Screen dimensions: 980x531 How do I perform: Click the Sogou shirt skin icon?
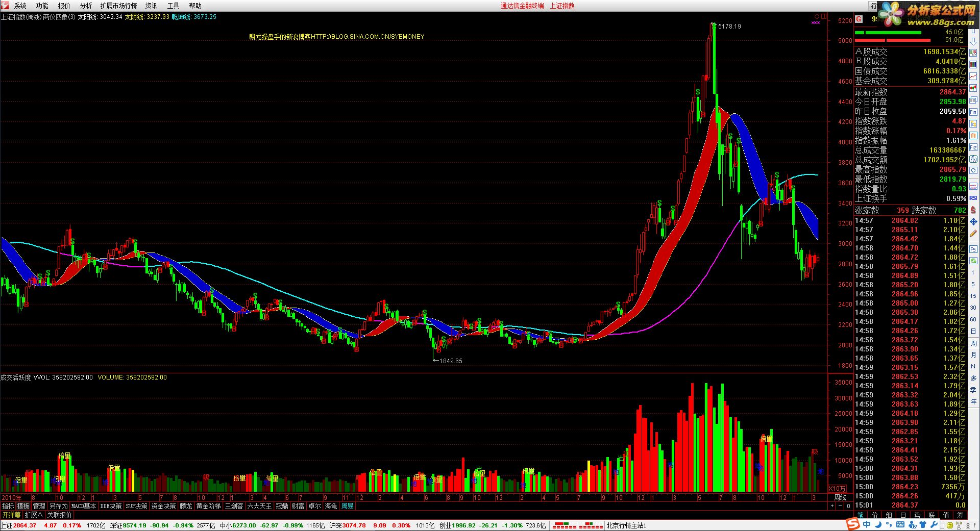tap(923, 524)
